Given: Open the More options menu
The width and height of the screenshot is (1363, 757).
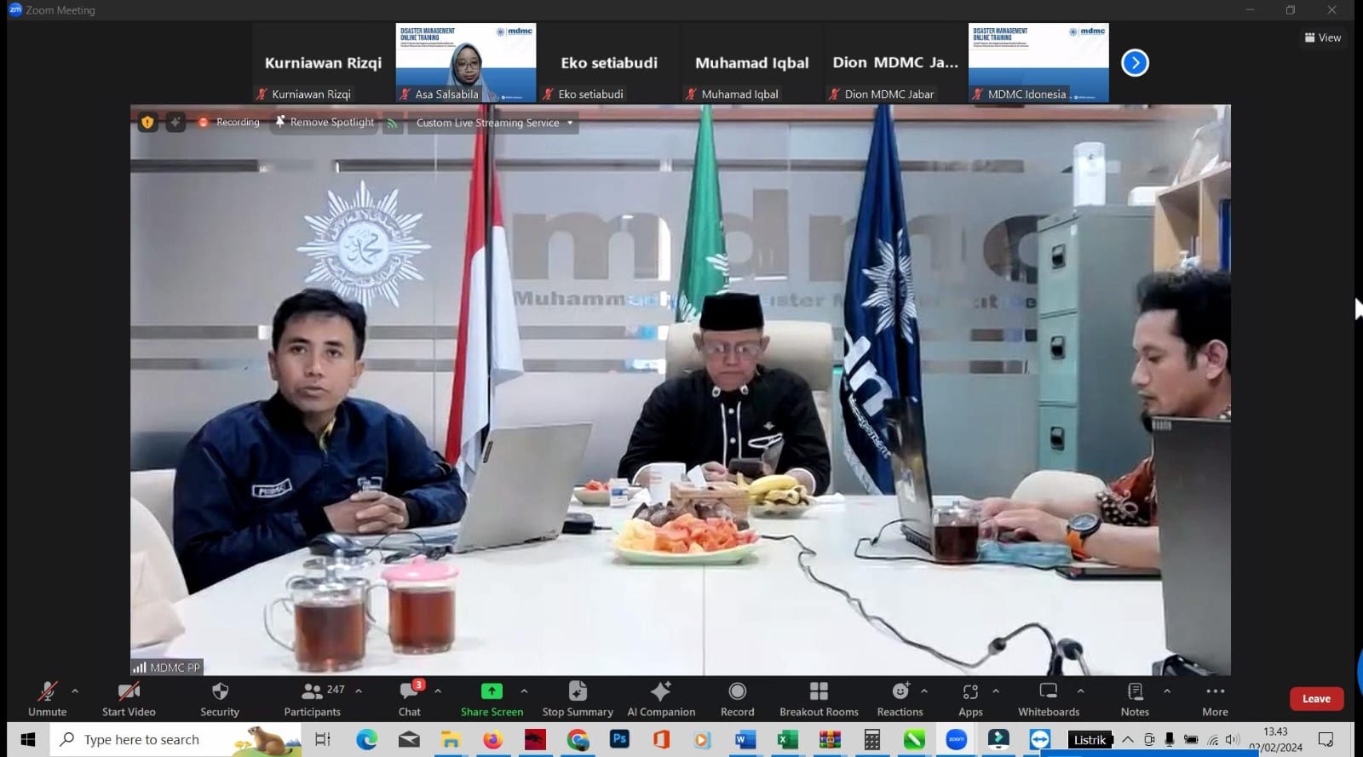Looking at the screenshot, I should pyautogui.click(x=1215, y=698).
